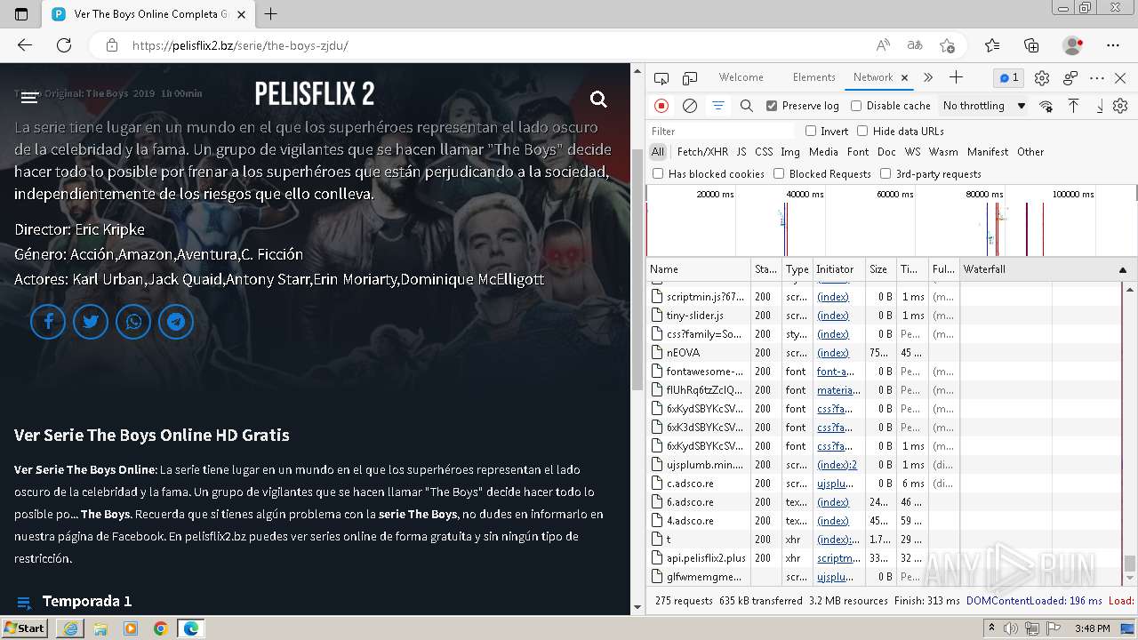Open the DevTools issues counter
This screenshot has width=1138, height=640.
pyautogui.click(x=1009, y=78)
